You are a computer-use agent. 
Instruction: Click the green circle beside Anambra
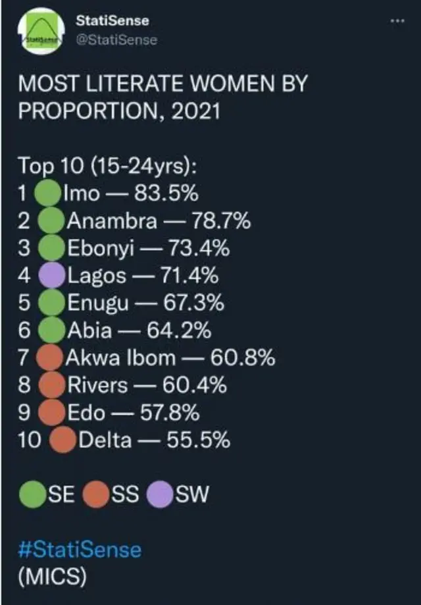(x=51, y=221)
